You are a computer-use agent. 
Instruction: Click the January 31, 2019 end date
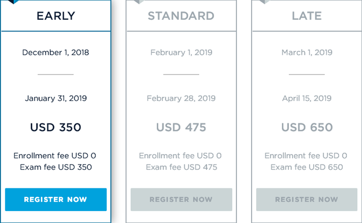click(x=55, y=98)
